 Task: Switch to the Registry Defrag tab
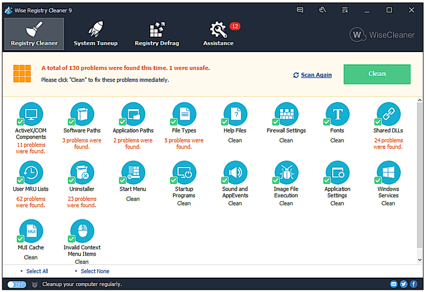click(157, 34)
